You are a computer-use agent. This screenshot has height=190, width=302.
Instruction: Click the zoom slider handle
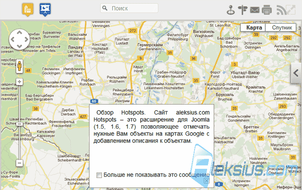tap(19, 124)
